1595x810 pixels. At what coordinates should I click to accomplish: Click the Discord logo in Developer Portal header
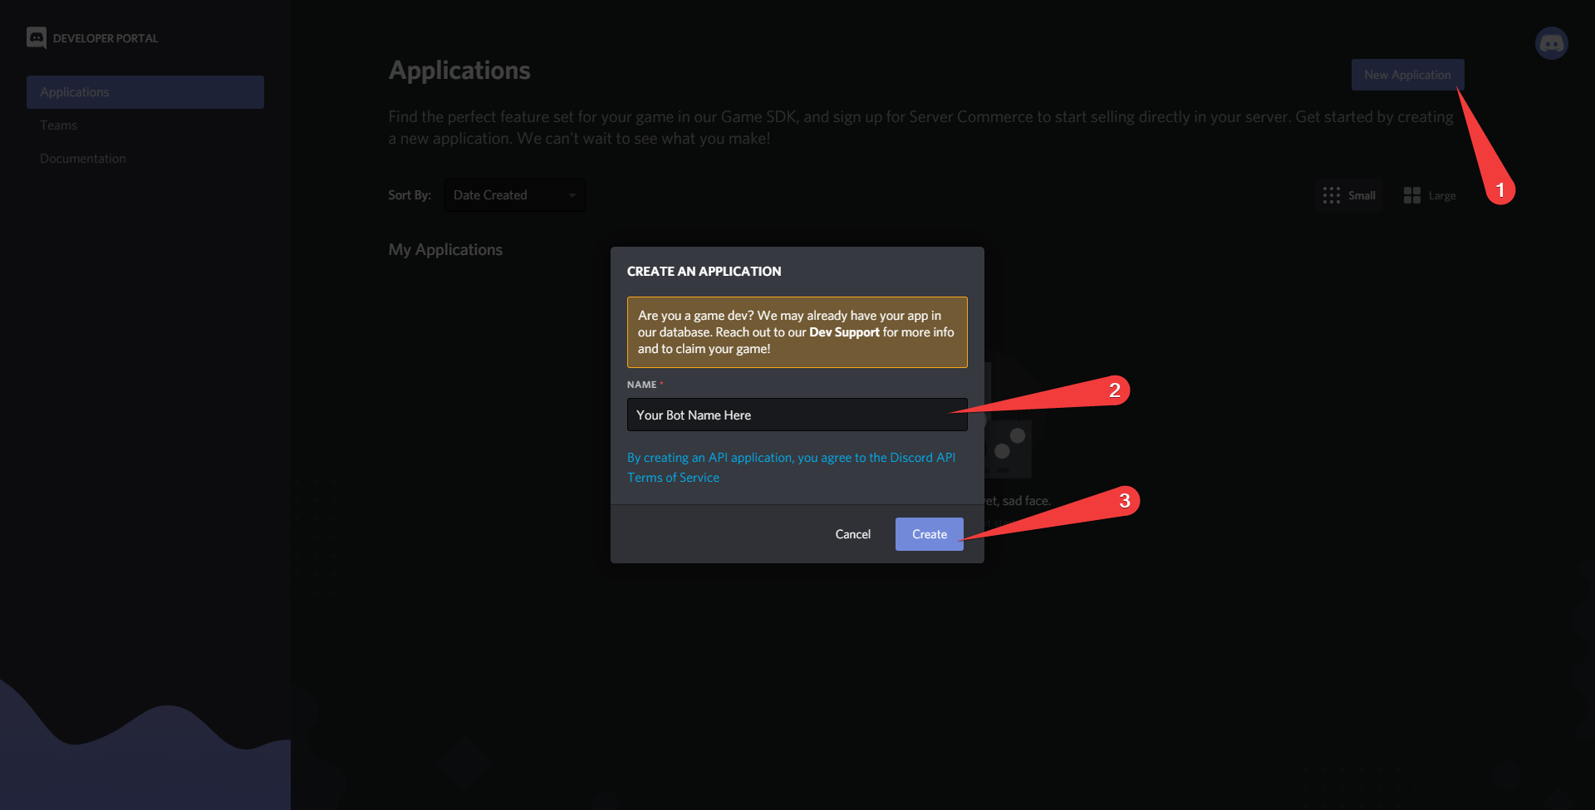[x=37, y=38]
